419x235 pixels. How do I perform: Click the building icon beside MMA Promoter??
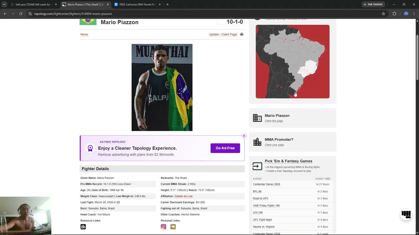tap(257, 142)
